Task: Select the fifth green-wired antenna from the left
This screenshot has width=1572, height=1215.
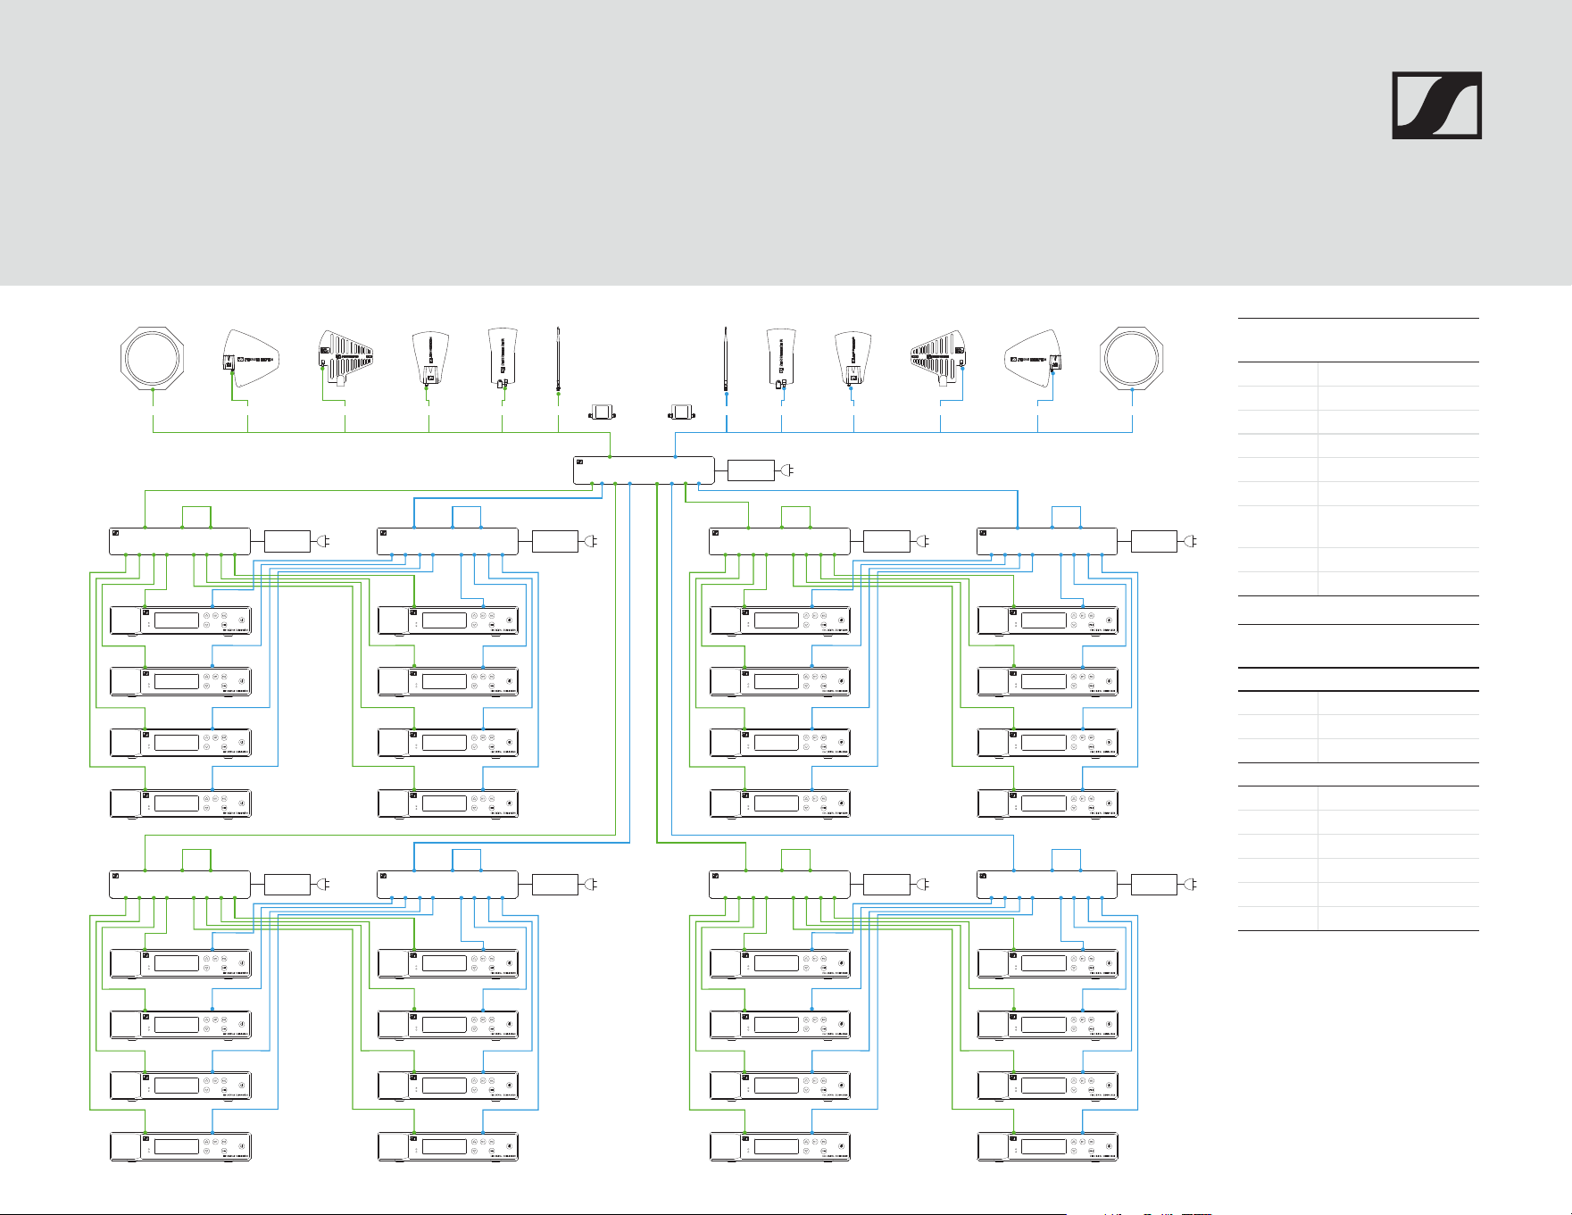Action: [503, 358]
